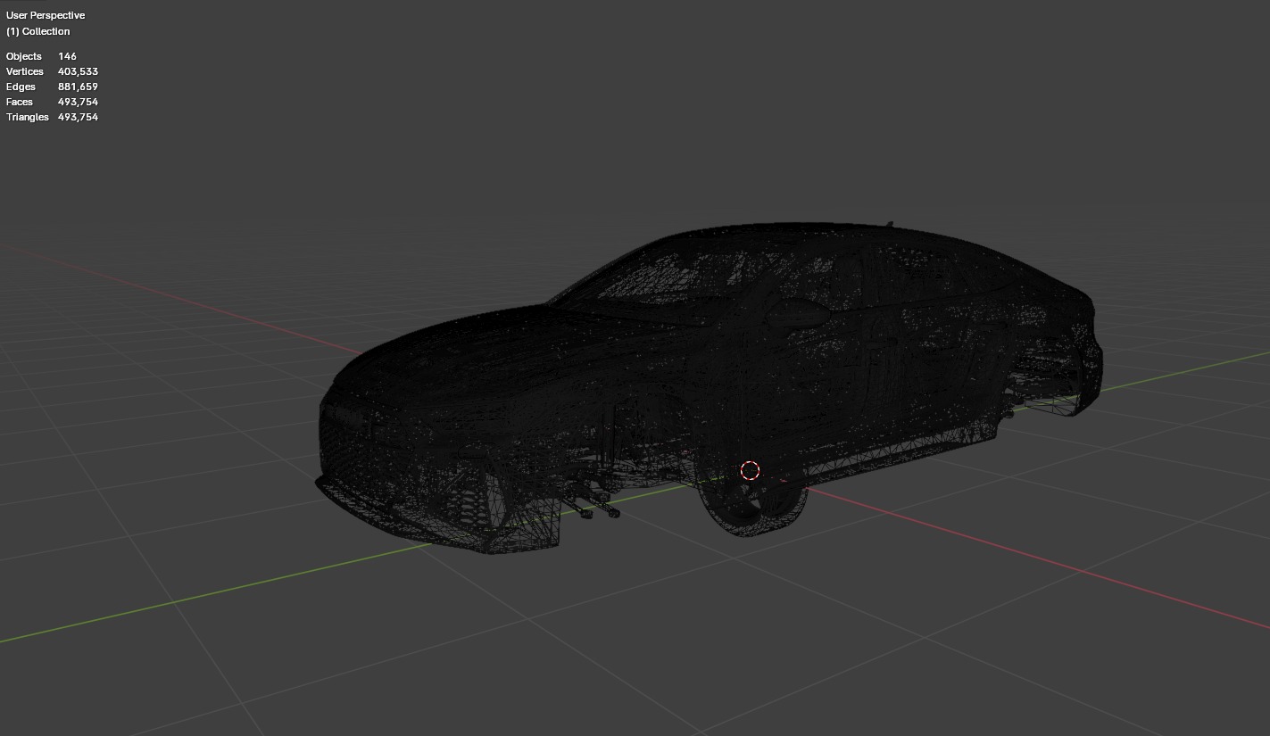Click the "Edges" statistics label
1270x736 pixels.
pyautogui.click(x=21, y=87)
